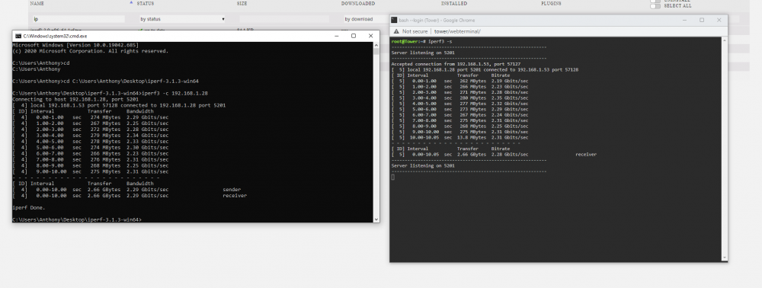This screenshot has height=288, width=762.
Task: Click the cmd row for interval 6.00-7.00
Action: tap(91, 153)
